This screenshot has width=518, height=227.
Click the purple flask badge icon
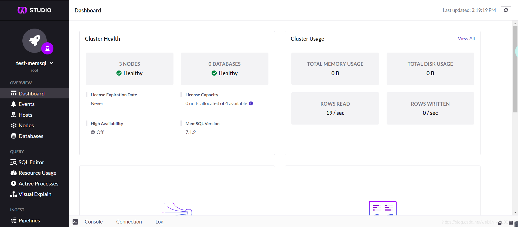point(47,49)
